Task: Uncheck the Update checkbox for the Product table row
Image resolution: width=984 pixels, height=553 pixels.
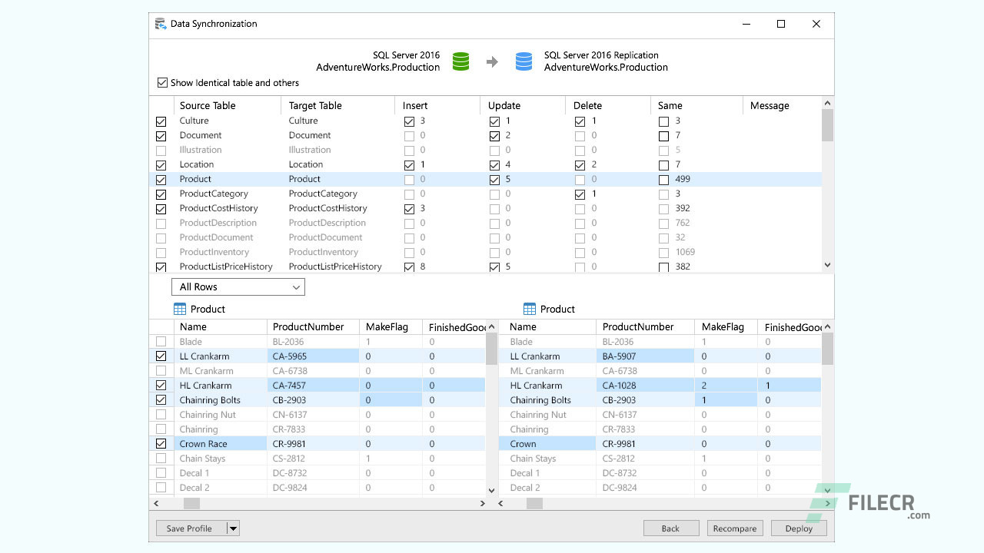Action: [x=494, y=180]
